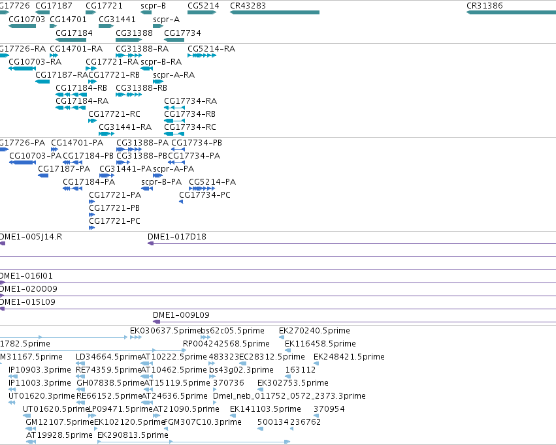Select the scpr-A gene label
Screen dimensions: 556x445
pyautogui.click(x=167, y=19)
